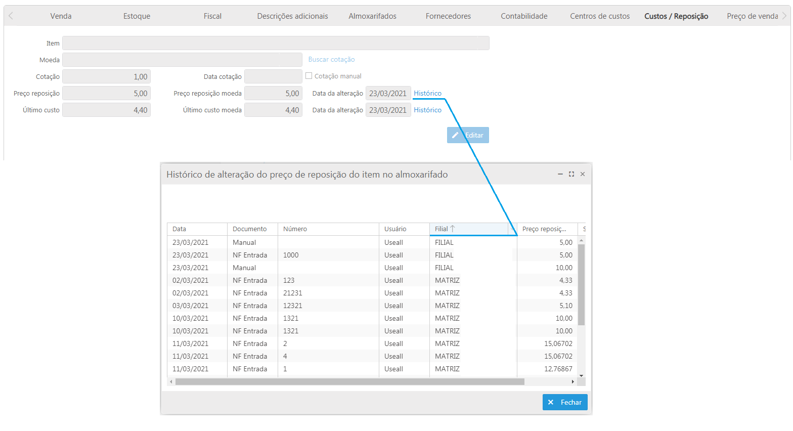Select the row with Número 123
This screenshot has width=793, height=431.
tap(372, 280)
